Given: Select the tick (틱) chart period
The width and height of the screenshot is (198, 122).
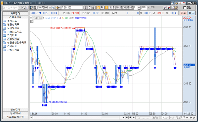Looking at the screenshot, I should pyautogui.click(x=102, y=8).
